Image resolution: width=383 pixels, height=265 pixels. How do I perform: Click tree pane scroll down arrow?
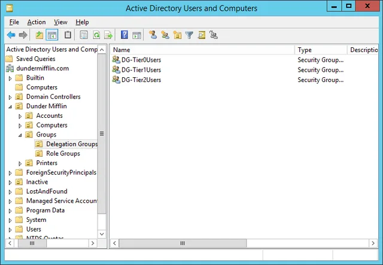pyautogui.click(x=102, y=234)
